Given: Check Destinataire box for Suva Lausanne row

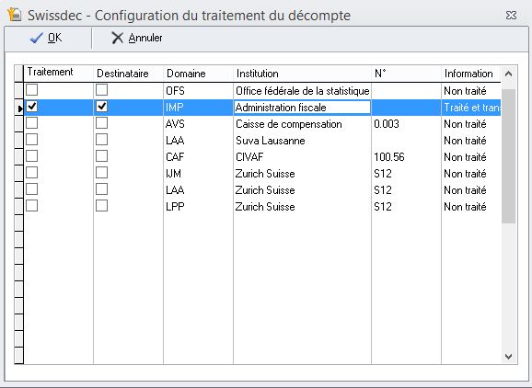Looking at the screenshot, I should pyautogui.click(x=101, y=140).
